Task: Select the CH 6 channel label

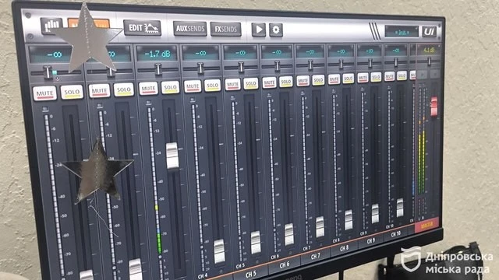Action: click(284, 264)
